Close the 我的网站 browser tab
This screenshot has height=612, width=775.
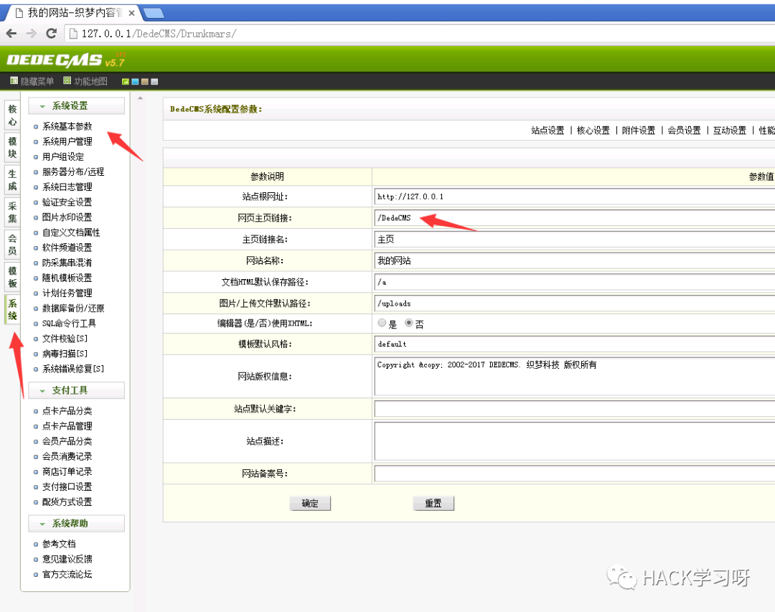[131, 14]
